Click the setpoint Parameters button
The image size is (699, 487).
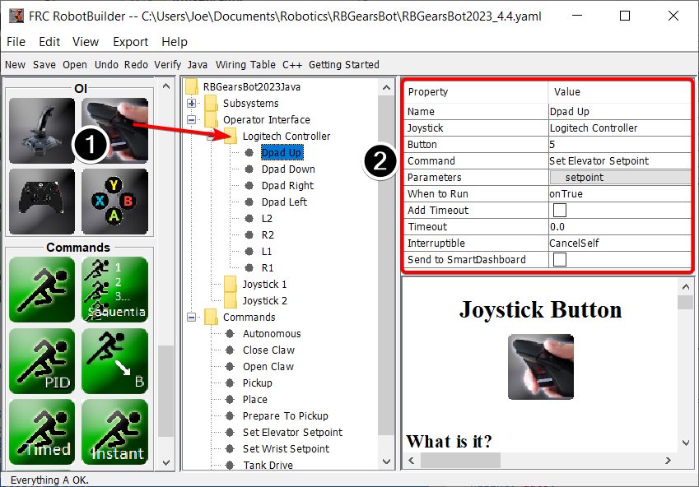click(x=620, y=178)
